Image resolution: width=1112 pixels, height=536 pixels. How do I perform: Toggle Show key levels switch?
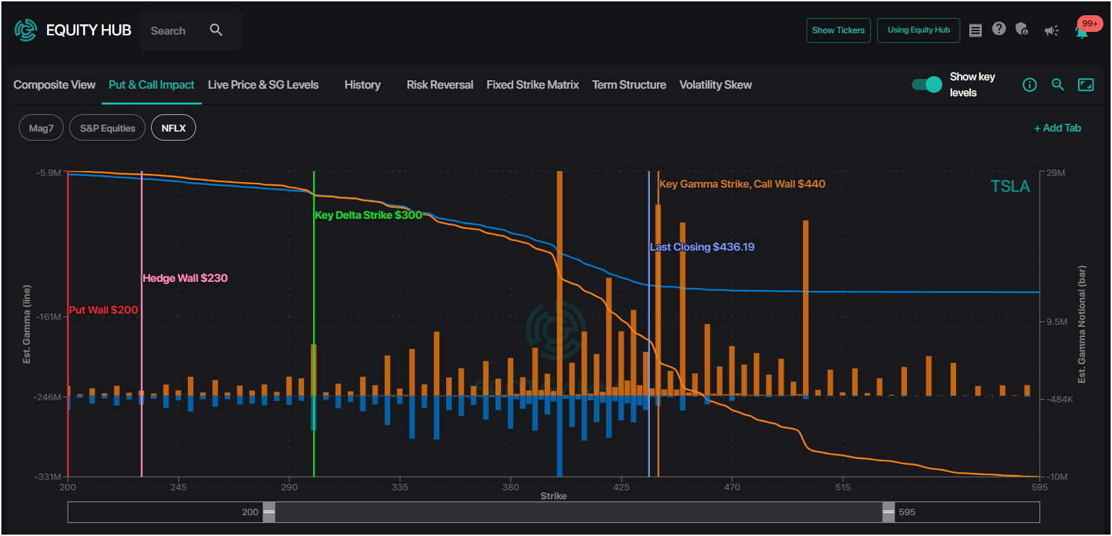coord(926,84)
